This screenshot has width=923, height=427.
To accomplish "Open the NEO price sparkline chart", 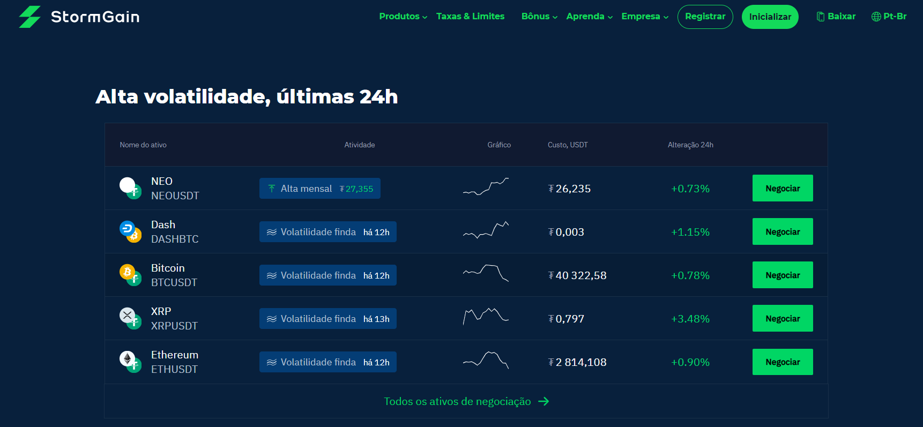I will click(486, 186).
